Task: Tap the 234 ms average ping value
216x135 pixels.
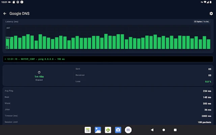Action: [x=207, y=91]
